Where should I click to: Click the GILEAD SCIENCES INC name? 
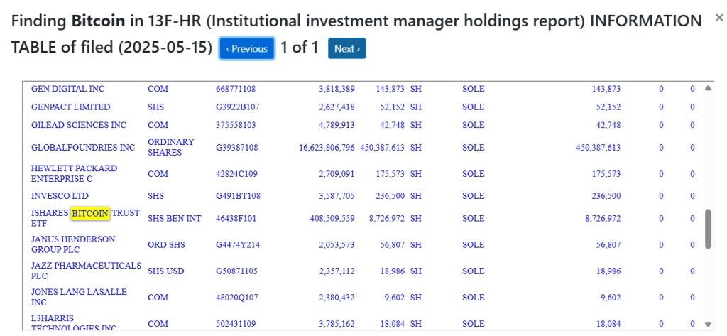(78, 125)
